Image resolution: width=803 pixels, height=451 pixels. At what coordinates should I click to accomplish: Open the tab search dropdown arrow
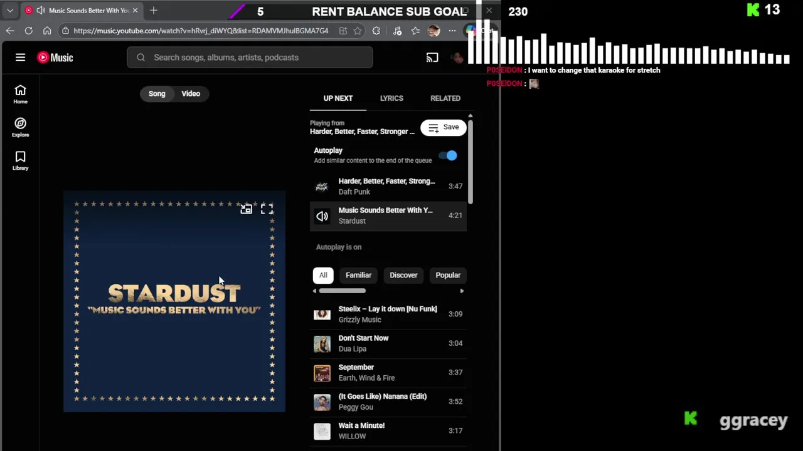[x=10, y=11]
